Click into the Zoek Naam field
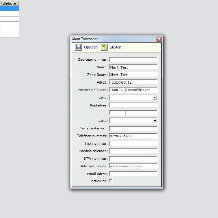The image size is (218, 218). point(133,75)
